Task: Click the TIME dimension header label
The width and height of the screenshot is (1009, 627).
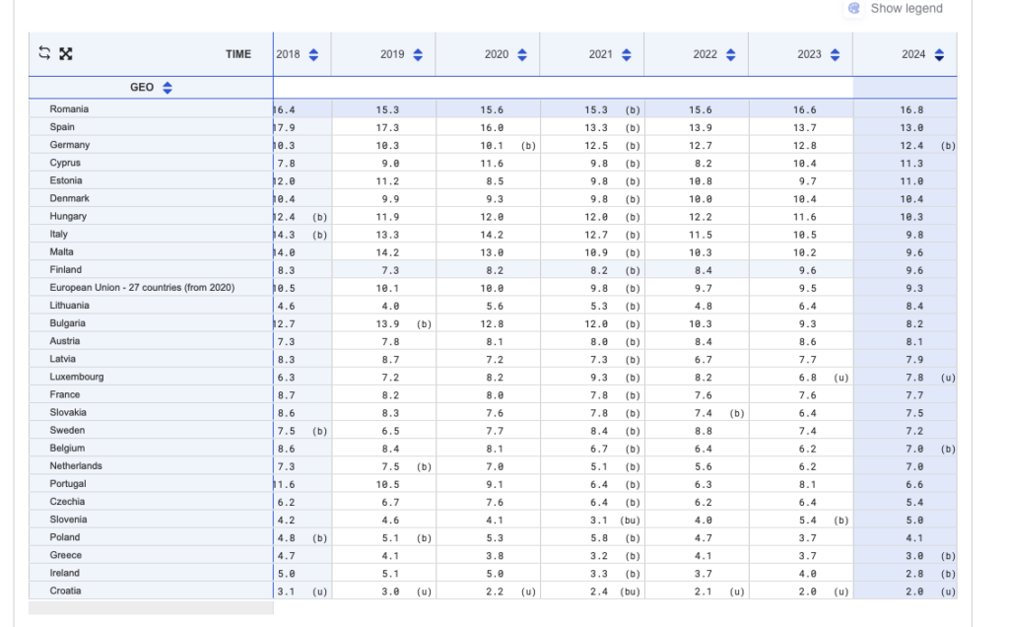Action: pos(238,55)
